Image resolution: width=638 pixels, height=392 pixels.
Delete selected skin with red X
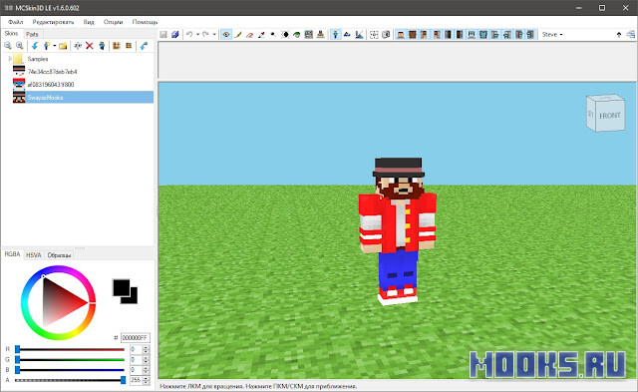pyautogui.click(x=90, y=46)
